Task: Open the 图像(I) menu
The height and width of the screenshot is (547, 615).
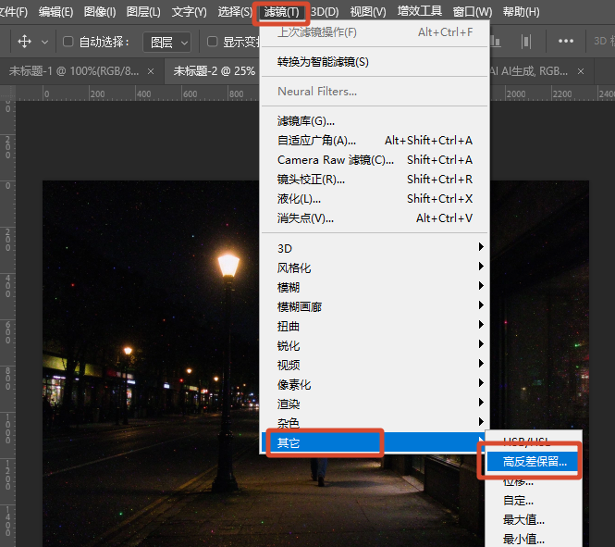Action: coord(100,12)
